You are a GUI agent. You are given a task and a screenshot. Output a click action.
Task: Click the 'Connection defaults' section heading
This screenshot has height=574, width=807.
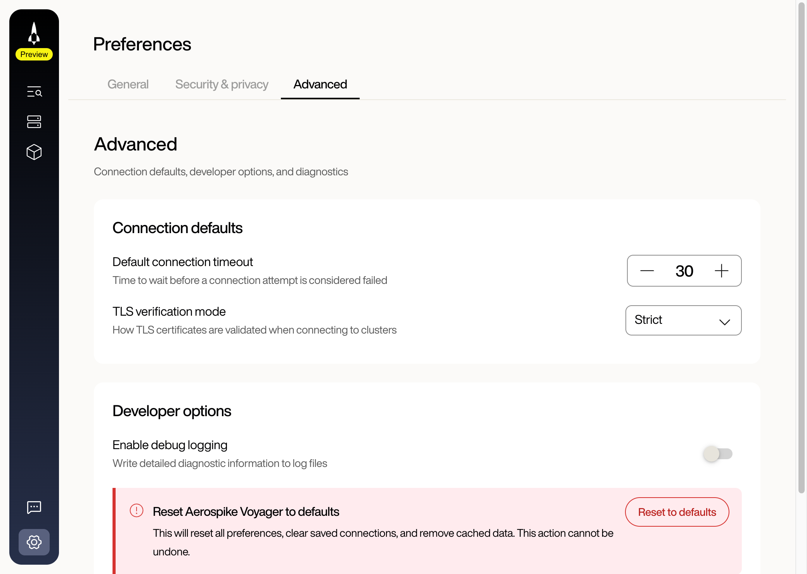178,228
